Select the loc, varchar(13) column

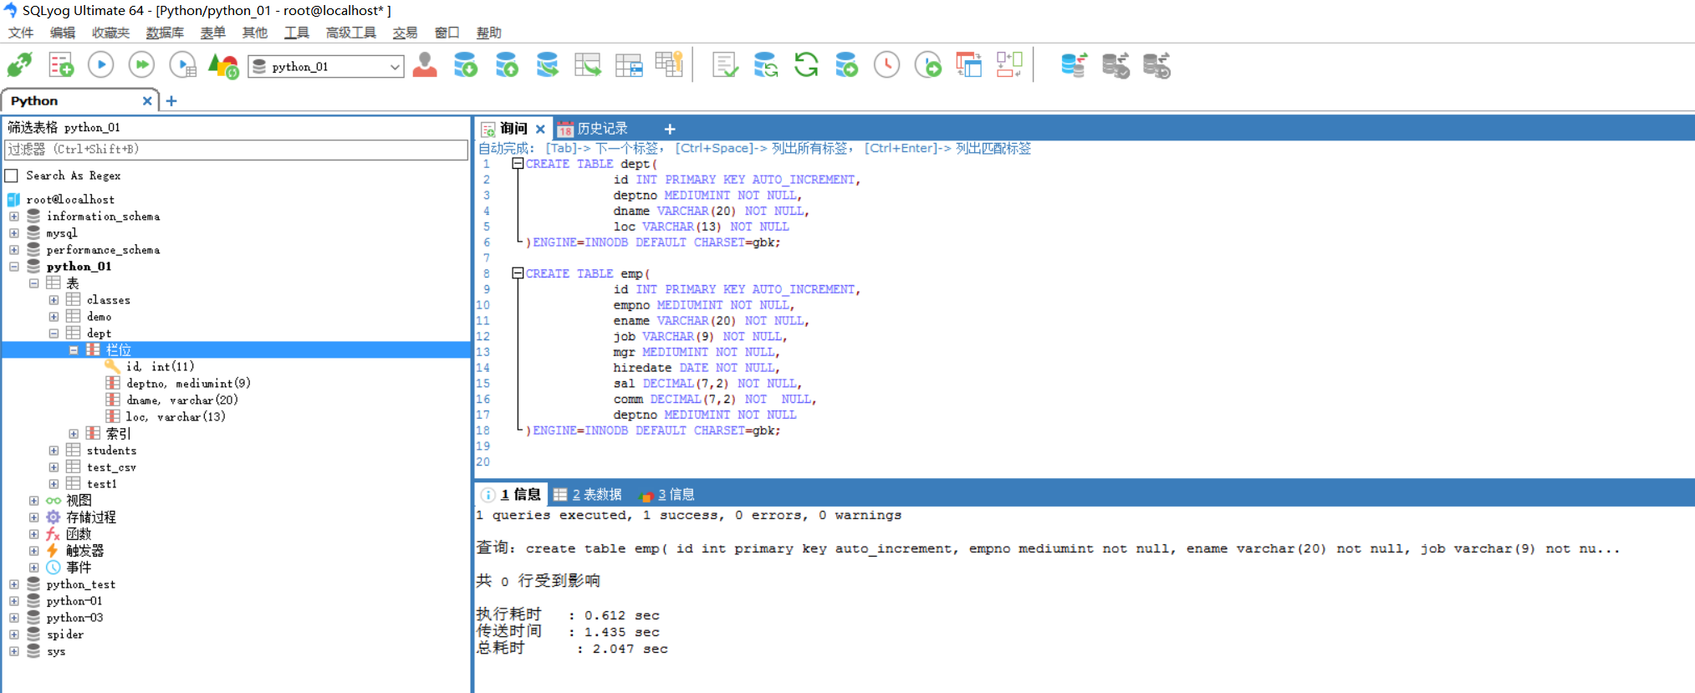176,417
